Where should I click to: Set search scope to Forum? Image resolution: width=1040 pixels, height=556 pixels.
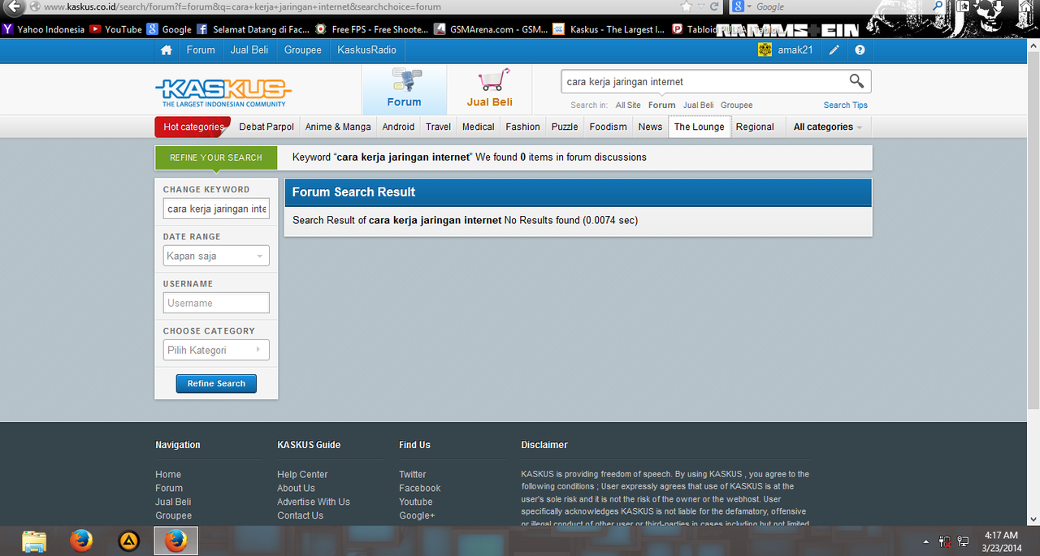click(661, 106)
